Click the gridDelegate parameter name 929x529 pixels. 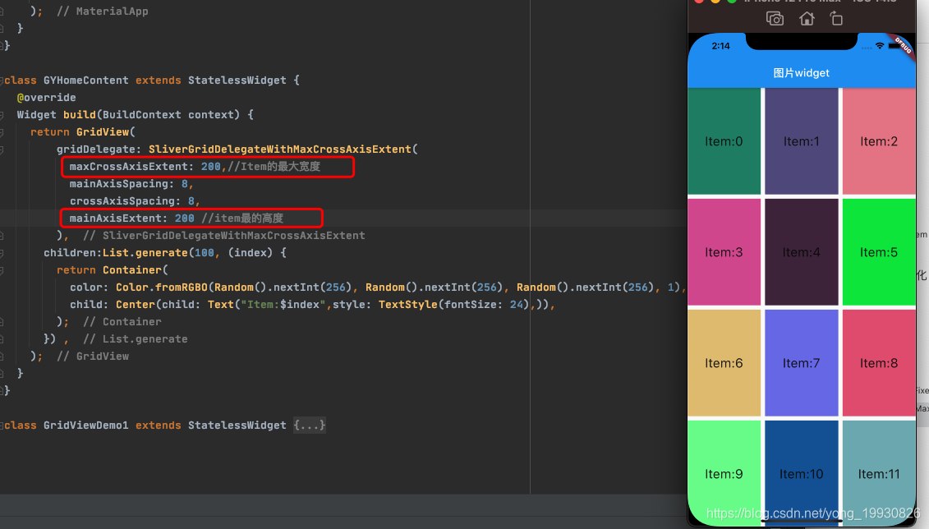(99, 149)
